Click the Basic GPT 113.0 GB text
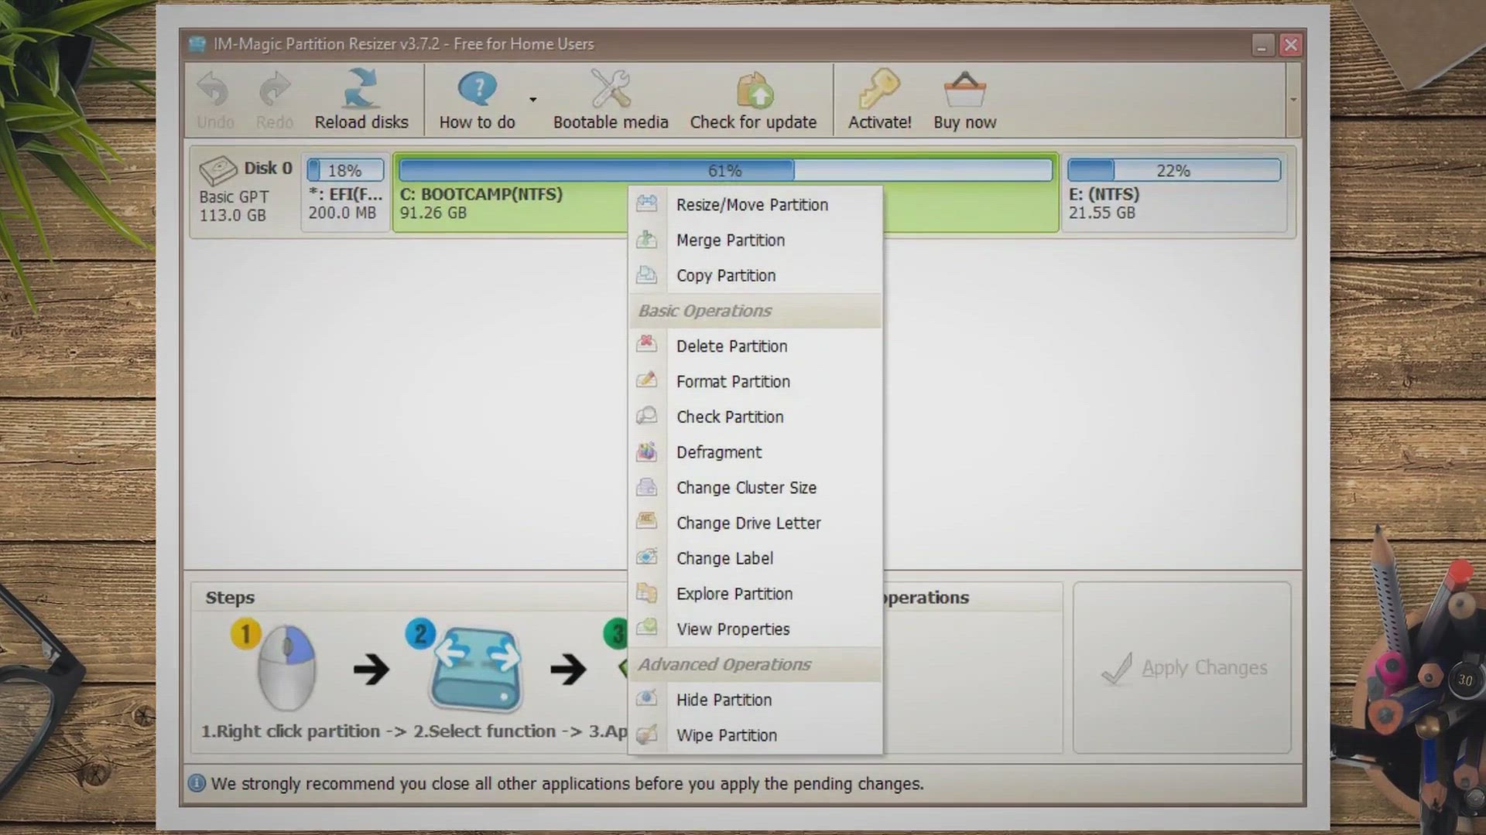This screenshot has height=835, width=1486. click(234, 206)
